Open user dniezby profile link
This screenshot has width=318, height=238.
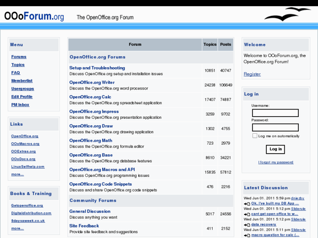[297, 198]
